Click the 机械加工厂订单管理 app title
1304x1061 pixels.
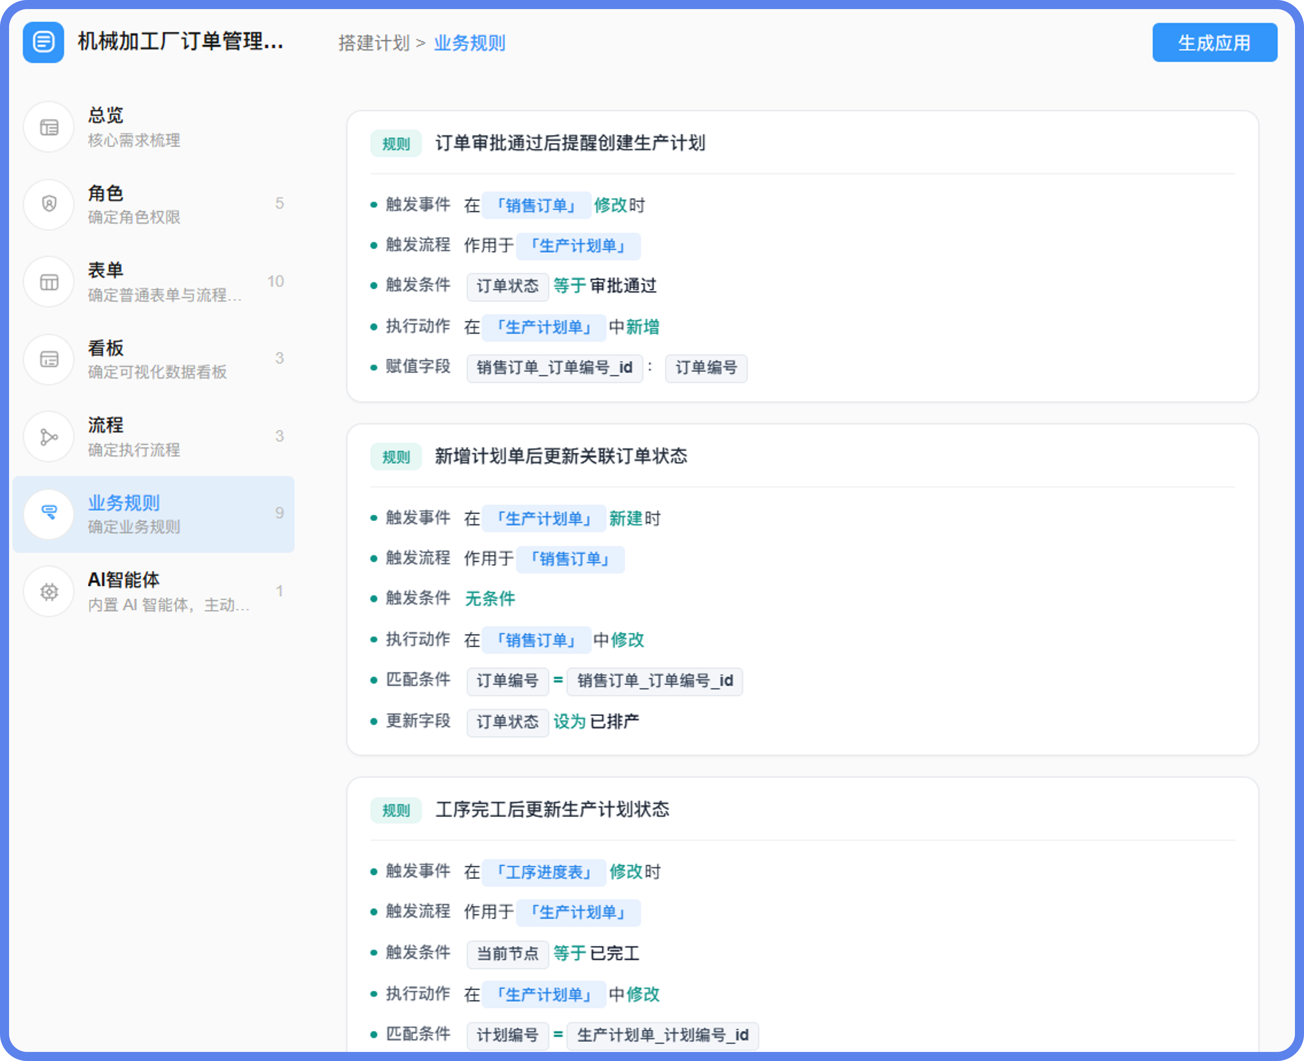pyautogui.click(x=180, y=42)
